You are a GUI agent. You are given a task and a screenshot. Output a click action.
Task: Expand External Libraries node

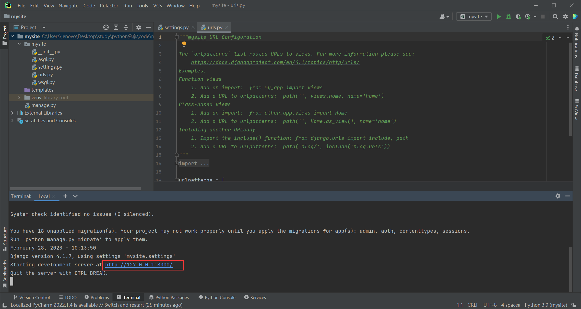[x=12, y=113]
